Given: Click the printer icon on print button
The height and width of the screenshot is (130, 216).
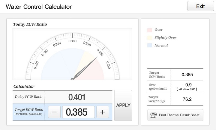Looking at the screenshot, I should click(154, 115).
